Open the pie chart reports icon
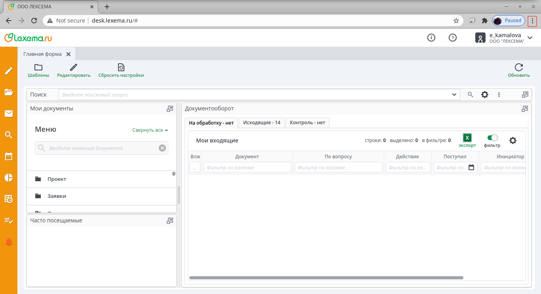The width and height of the screenshot is (541, 294). click(9, 178)
